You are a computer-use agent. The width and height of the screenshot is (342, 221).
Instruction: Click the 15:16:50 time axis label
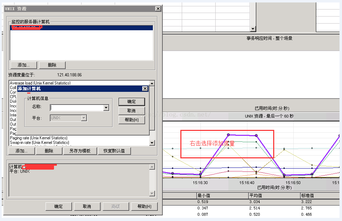(293, 183)
